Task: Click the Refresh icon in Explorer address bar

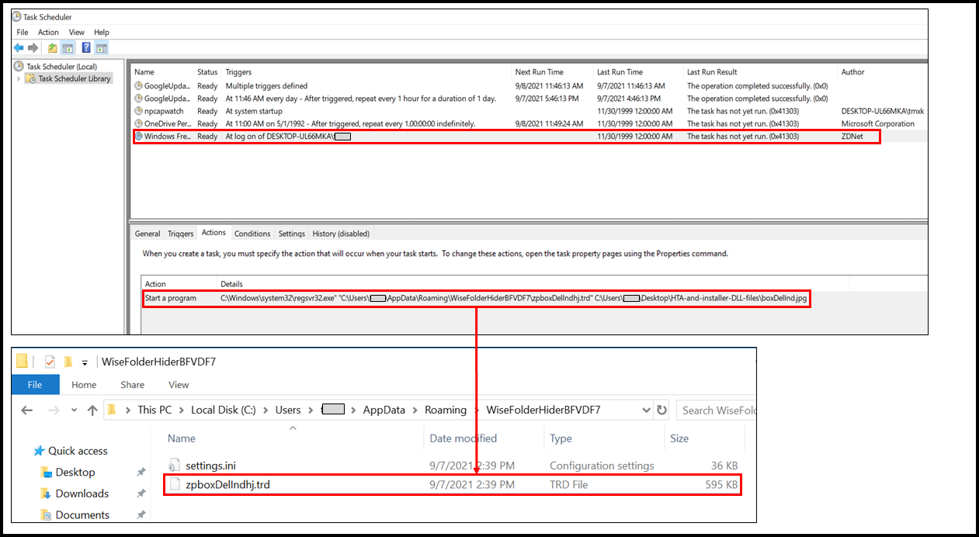Action: [x=661, y=410]
